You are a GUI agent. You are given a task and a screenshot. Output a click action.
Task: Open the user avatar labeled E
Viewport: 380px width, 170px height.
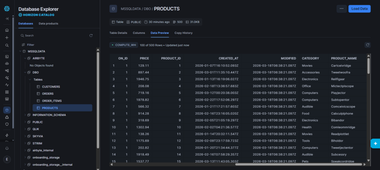point(7,159)
